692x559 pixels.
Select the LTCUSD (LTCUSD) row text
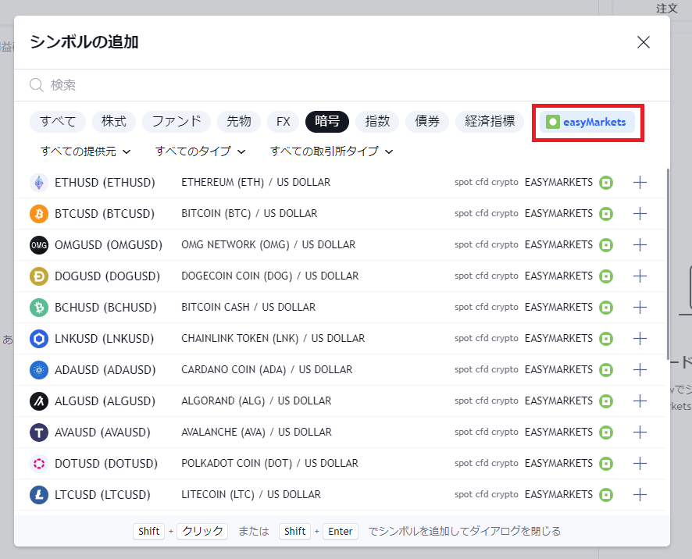click(x=102, y=495)
